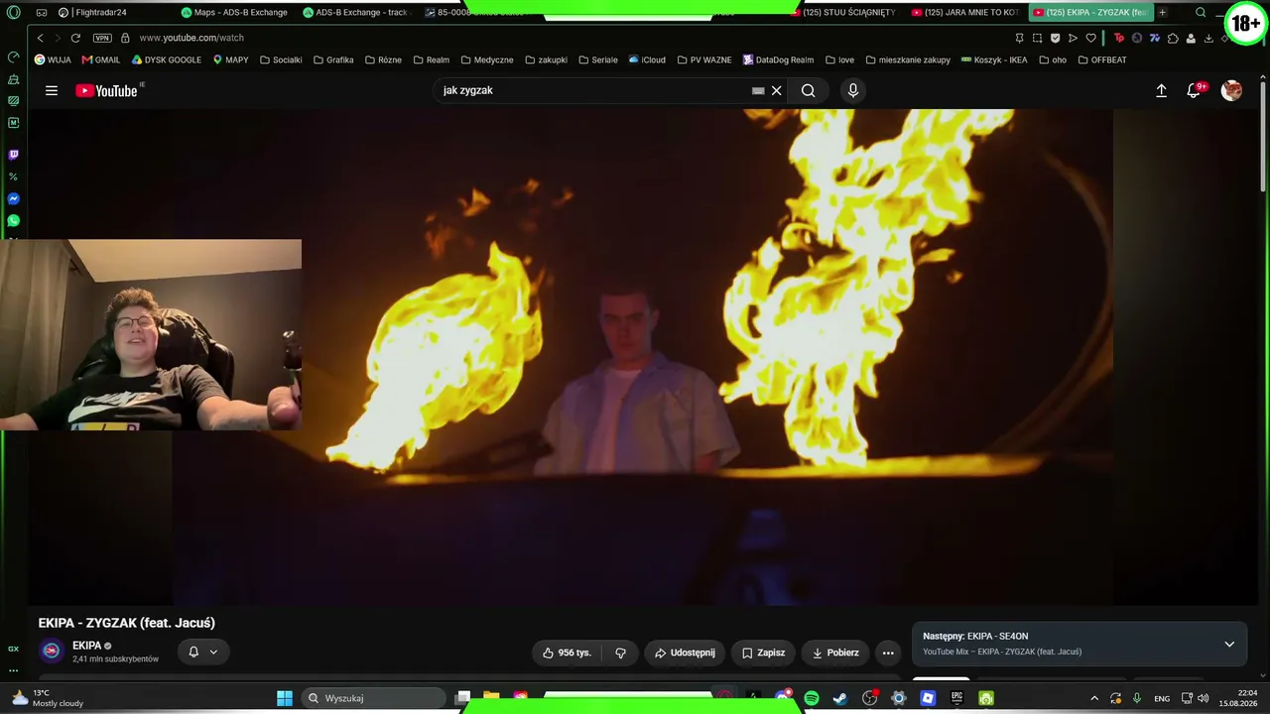The height and width of the screenshot is (714, 1270).
Task: Switch to the Maps - ADS-B Exchange tab
Action: (x=236, y=13)
